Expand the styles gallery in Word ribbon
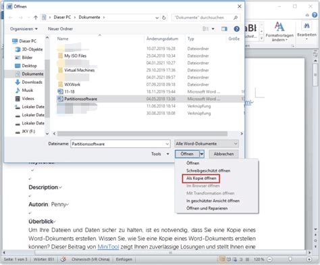Image resolution: width=320 pixels, height=265 pixels. pyautogui.click(x=261, y=39)
